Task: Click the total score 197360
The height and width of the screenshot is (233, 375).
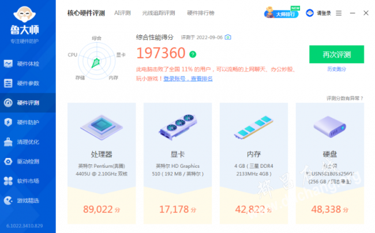Action: 161,53
